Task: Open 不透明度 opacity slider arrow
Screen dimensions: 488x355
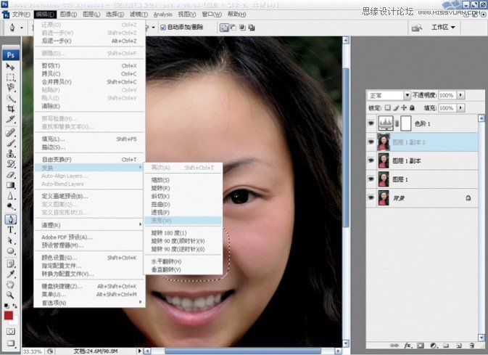Action: click(461, 95)
